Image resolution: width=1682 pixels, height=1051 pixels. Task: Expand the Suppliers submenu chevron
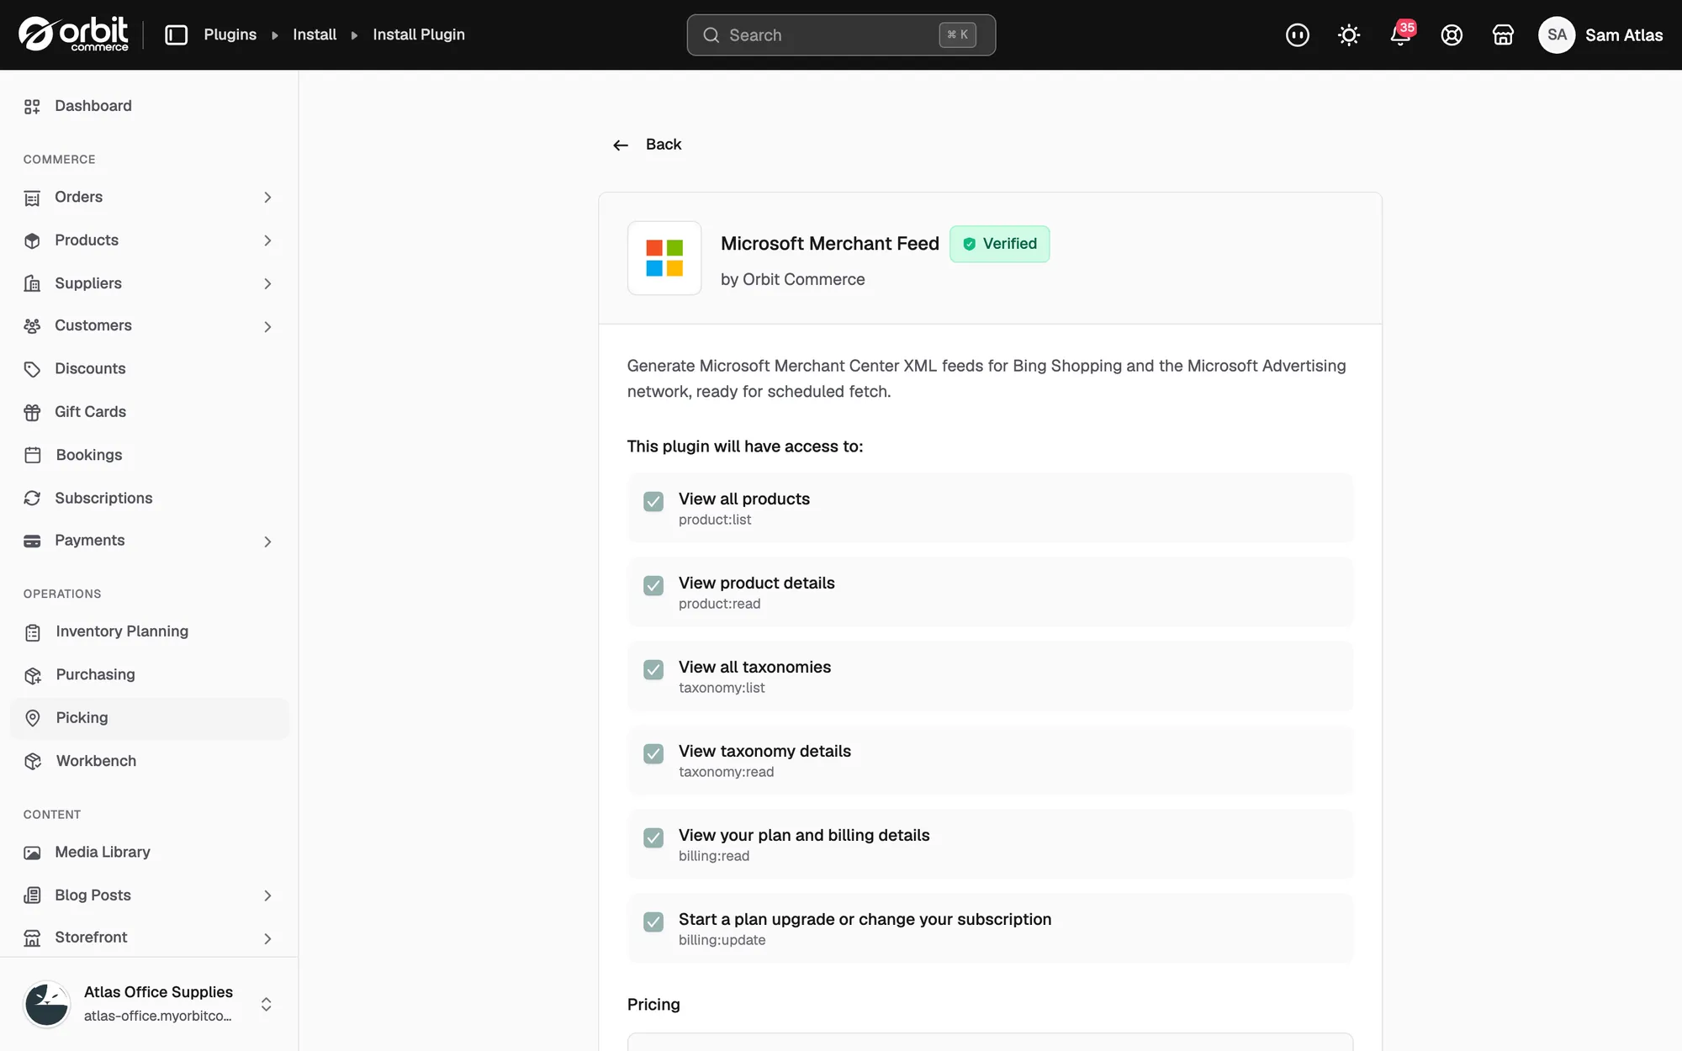267,284
